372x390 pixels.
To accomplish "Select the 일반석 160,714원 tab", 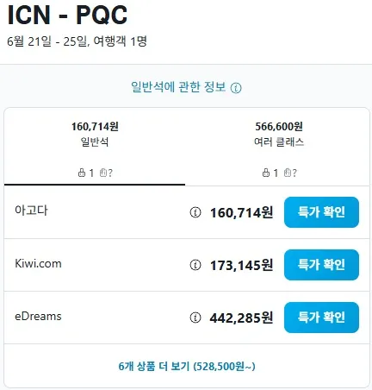I will pos(95,147).
